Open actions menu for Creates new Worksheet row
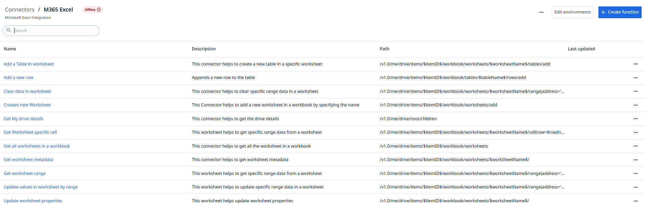This screenshot has height=211, width=645. 636,105
